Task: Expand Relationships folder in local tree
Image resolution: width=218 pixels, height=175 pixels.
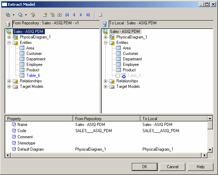Action: (105, 81)
